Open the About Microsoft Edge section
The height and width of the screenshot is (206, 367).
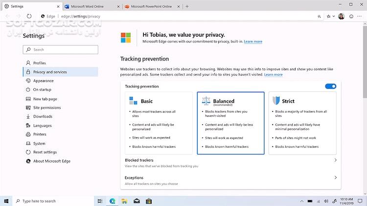pyautogui.click(x=60, y=161)
